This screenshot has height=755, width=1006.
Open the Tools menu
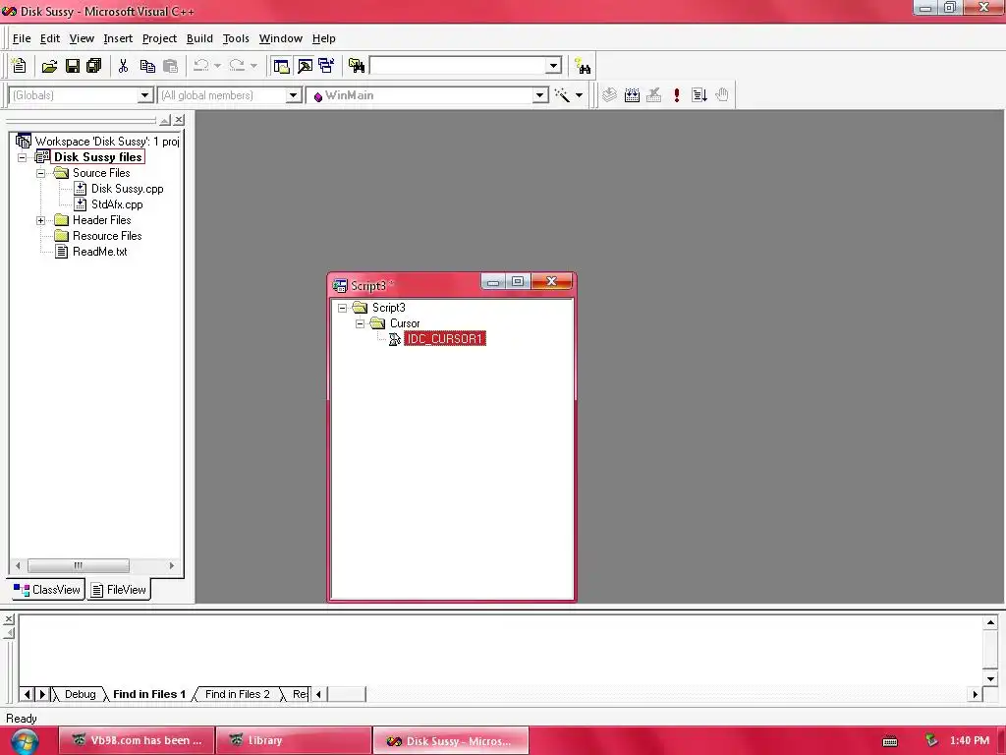click(236, 38)
